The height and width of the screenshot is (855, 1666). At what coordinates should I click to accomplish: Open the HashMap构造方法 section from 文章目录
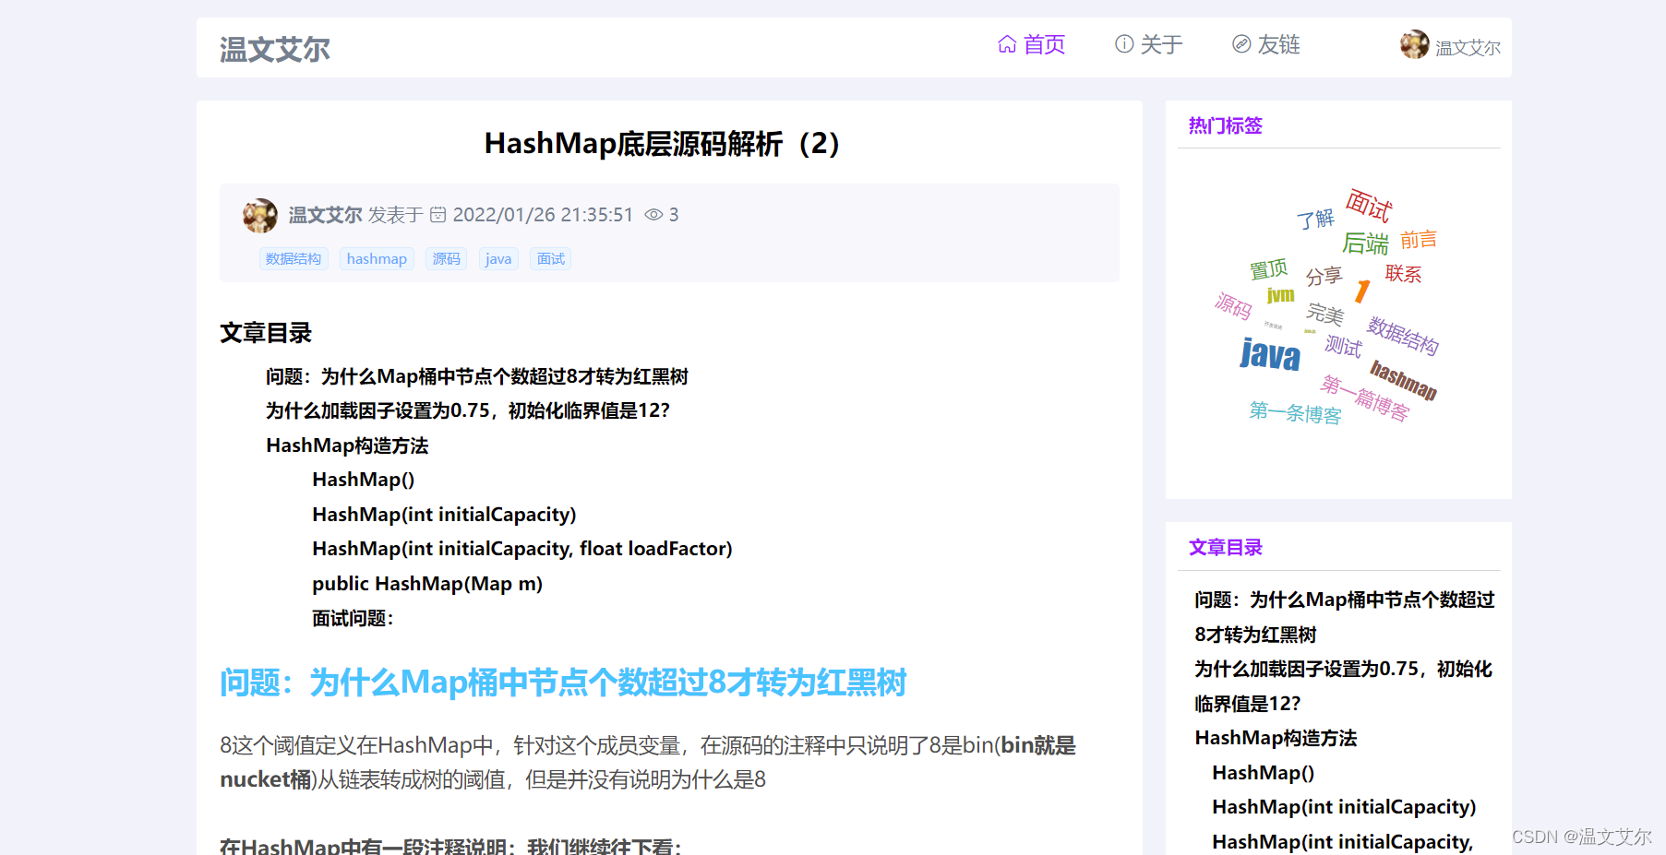tap(348, 445)
